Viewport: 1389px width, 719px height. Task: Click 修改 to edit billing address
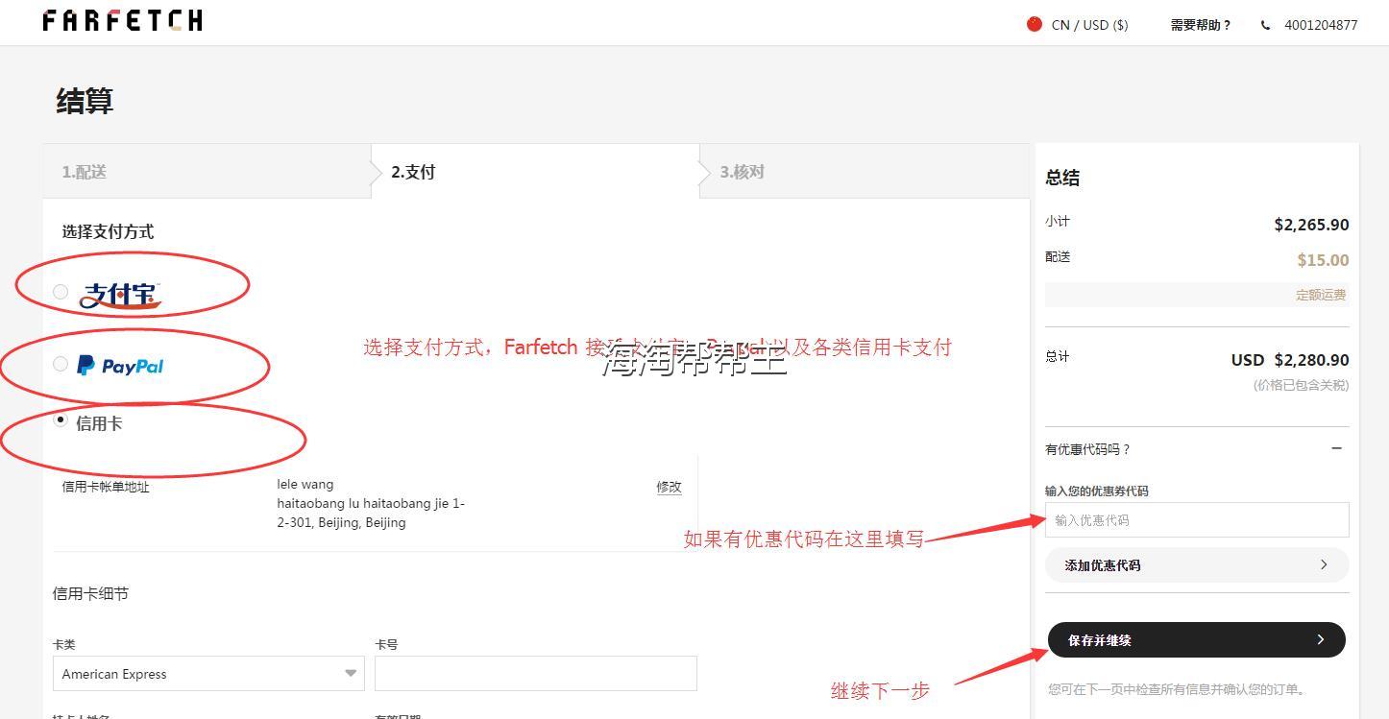[x=669, y=487]
